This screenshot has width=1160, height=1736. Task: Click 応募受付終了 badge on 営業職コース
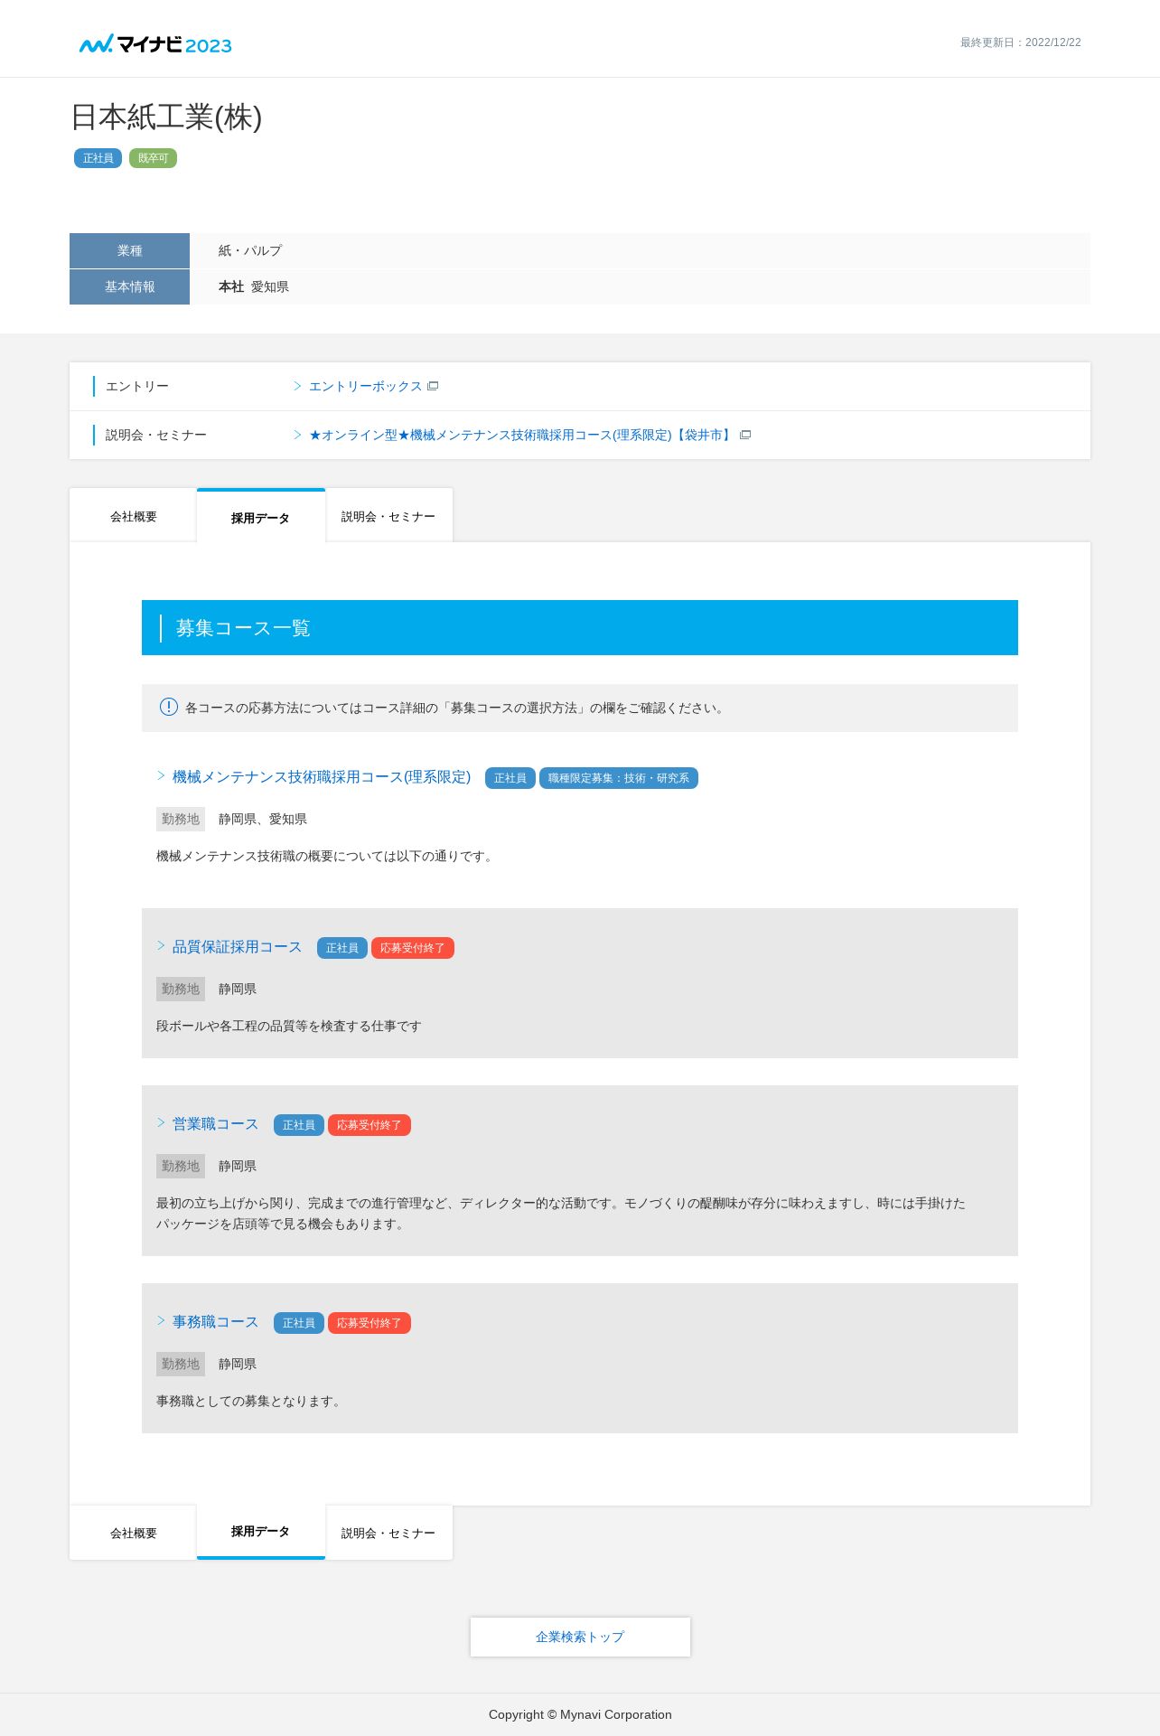369,1125
